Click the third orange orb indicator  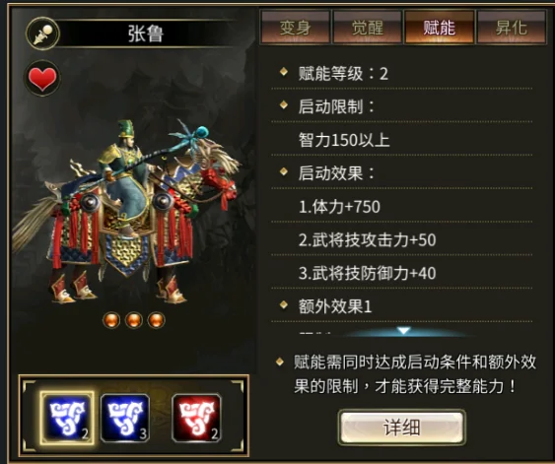tap(156, 320)
